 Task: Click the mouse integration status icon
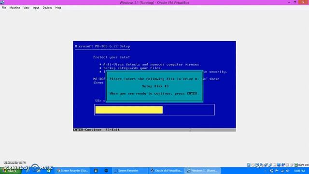coord(292,165)
